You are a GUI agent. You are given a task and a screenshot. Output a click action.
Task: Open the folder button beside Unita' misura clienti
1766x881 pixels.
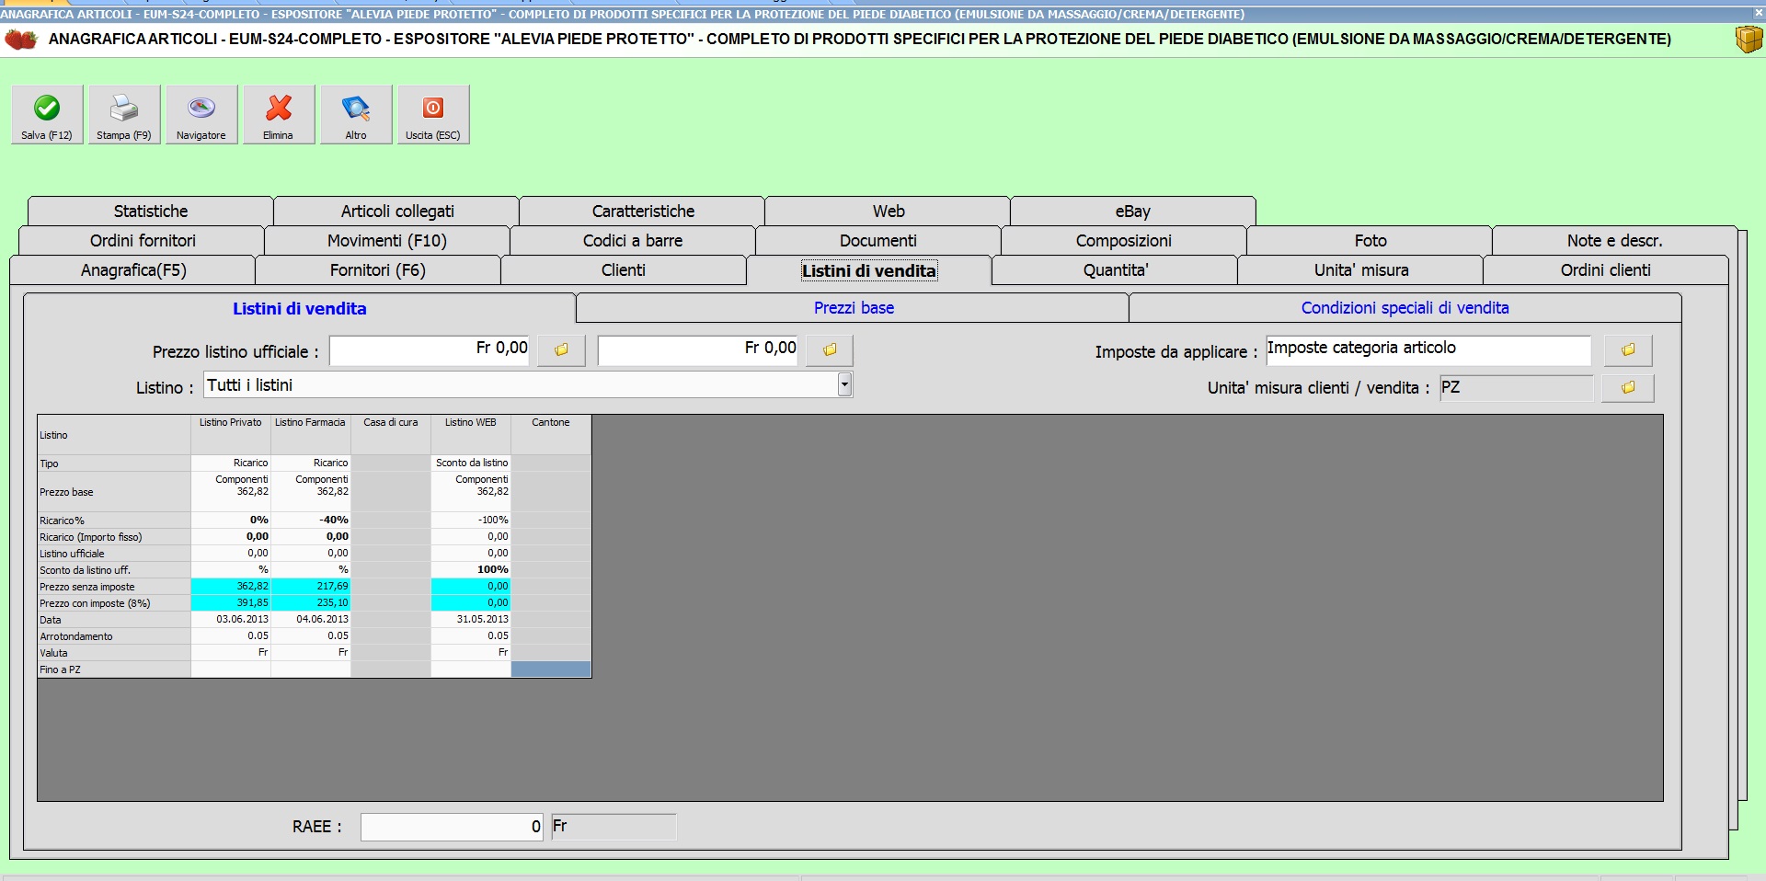coord(1628,388)
